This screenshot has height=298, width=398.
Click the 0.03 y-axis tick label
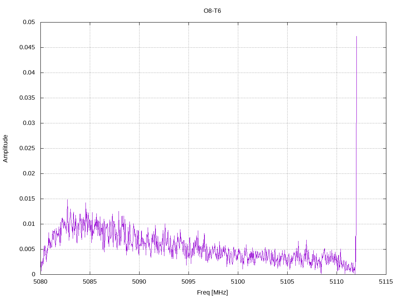point(29,123)
